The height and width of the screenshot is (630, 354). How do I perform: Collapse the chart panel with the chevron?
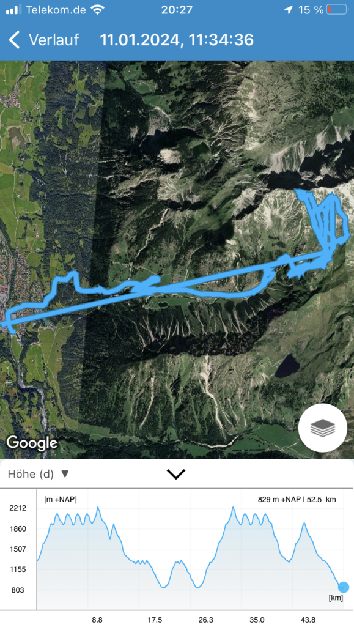tap(176, 474)
